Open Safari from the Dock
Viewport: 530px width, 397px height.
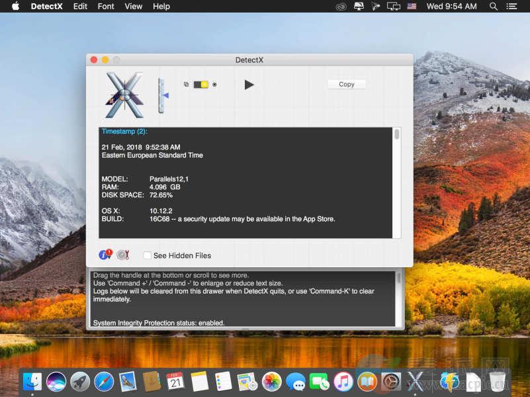click(104, 381)
